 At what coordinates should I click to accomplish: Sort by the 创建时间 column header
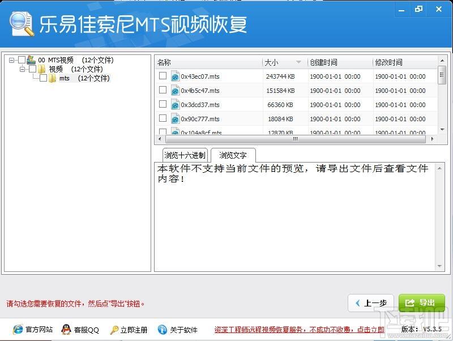coord(340,62)
